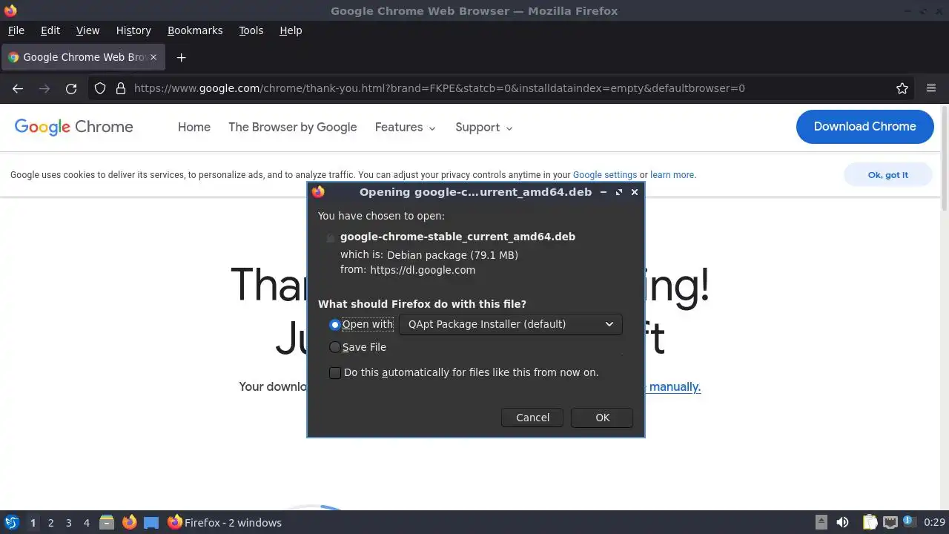949x534 pixels.
Task: Go back using the browser back arrow
Action: 18,88
